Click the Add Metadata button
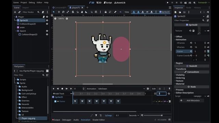This screenshot has width=219, height=123. coord(192,100)
